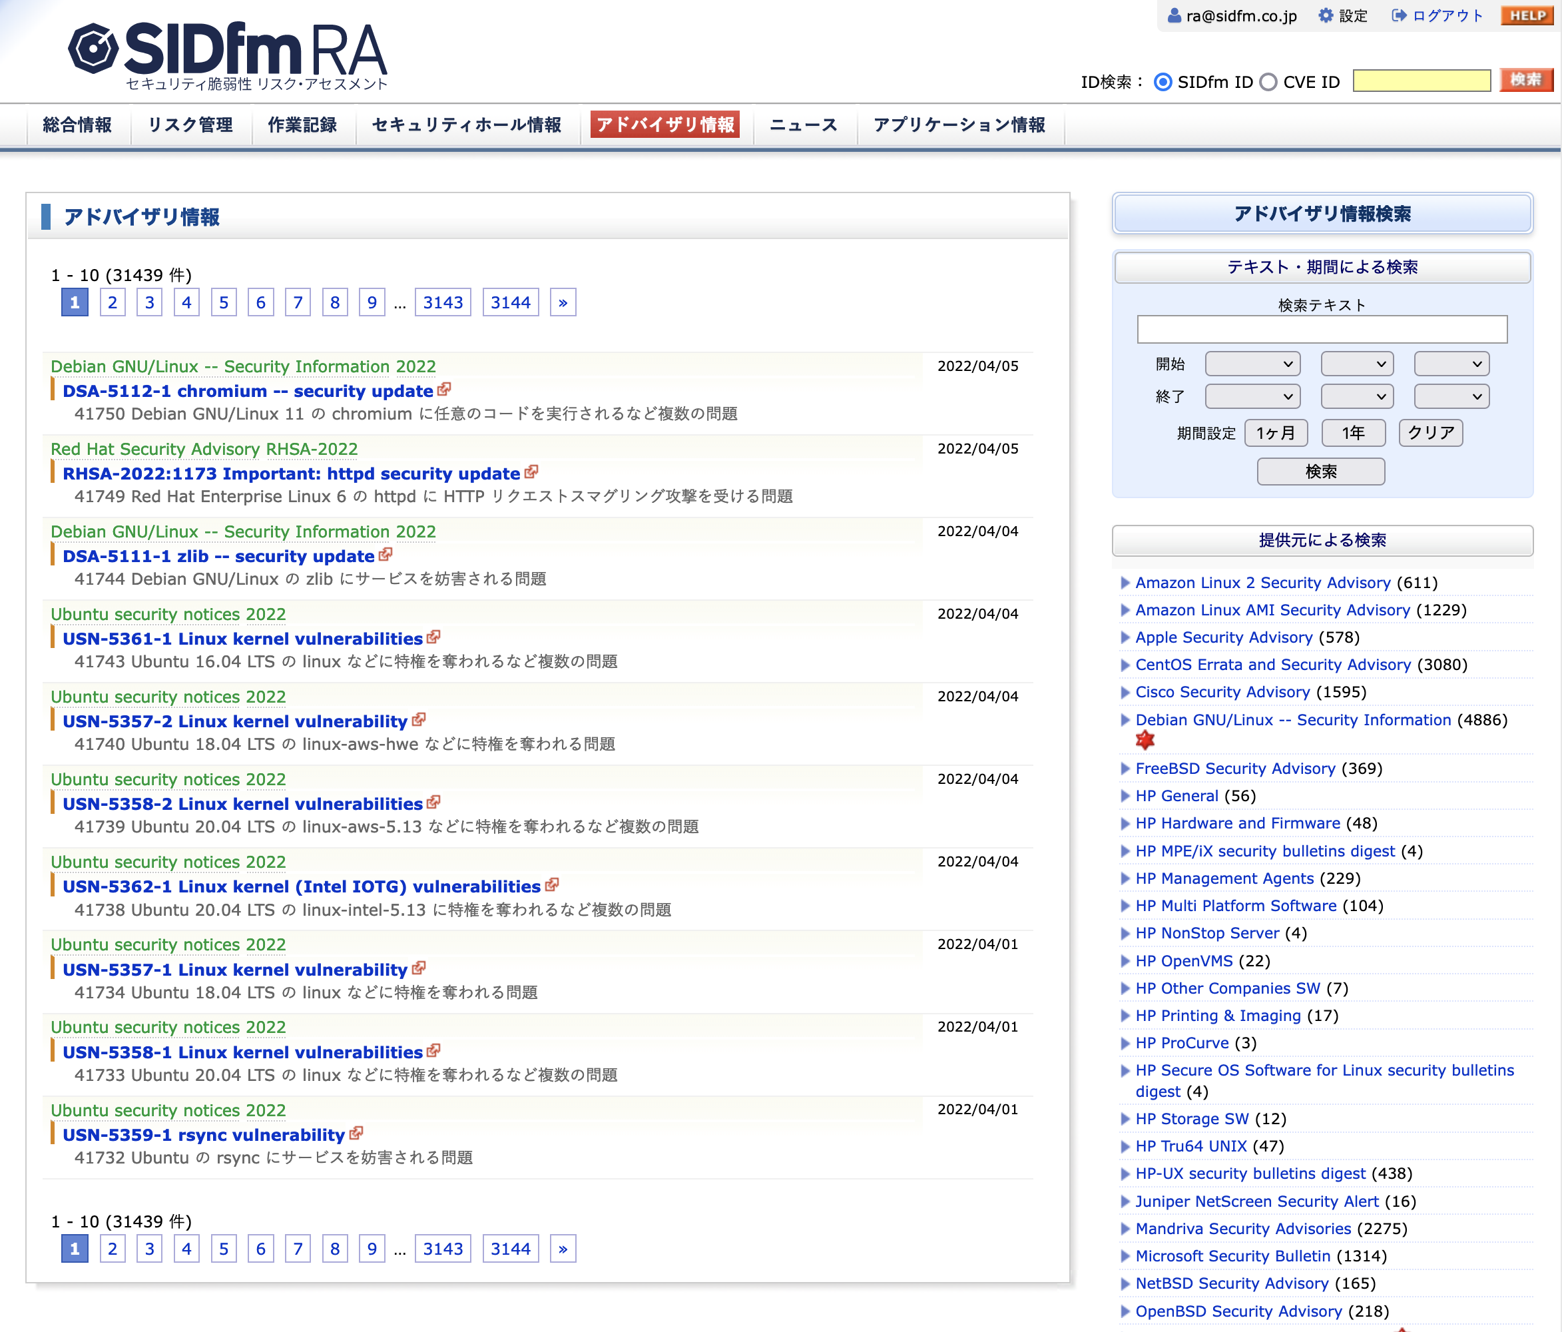The image size is (1562, 1332).
Task: Open external link icon for DSA-5112-1 chromium
Action: 444,389
